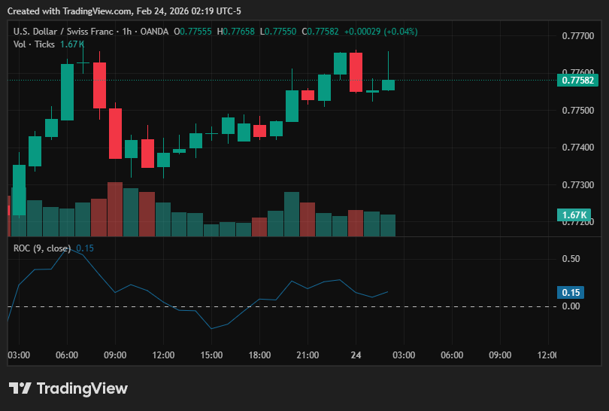Image resolution: width=609 pixels, height=411 pixels.
Task: Click the large red candle near 24 marker
Action: tap(356, 72)
